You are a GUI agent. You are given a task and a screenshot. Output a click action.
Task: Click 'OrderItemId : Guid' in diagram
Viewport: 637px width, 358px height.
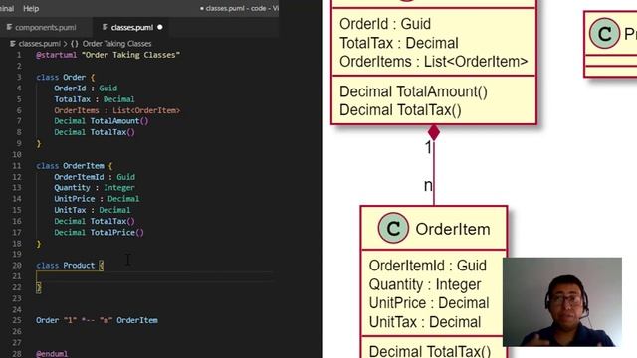point(427,266)
